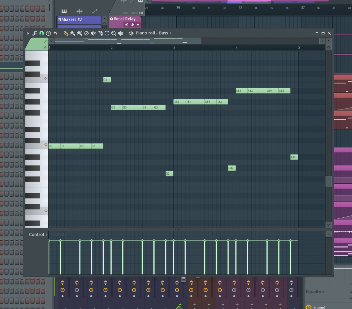
Task: Open the zoom tool in the piano roll toolbar
Action: (114, 33)
